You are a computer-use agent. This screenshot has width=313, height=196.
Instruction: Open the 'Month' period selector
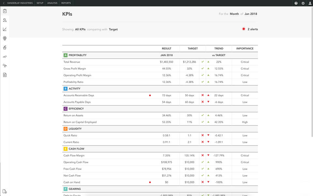(x=234, y=14)
